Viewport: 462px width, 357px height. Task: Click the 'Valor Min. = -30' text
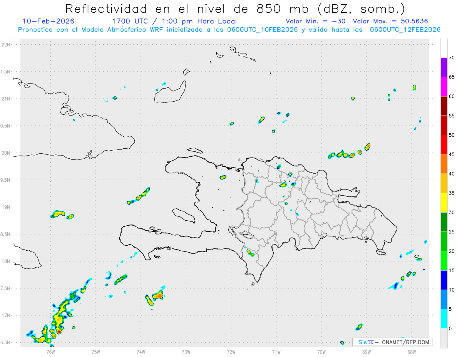[x=315, y=21]
